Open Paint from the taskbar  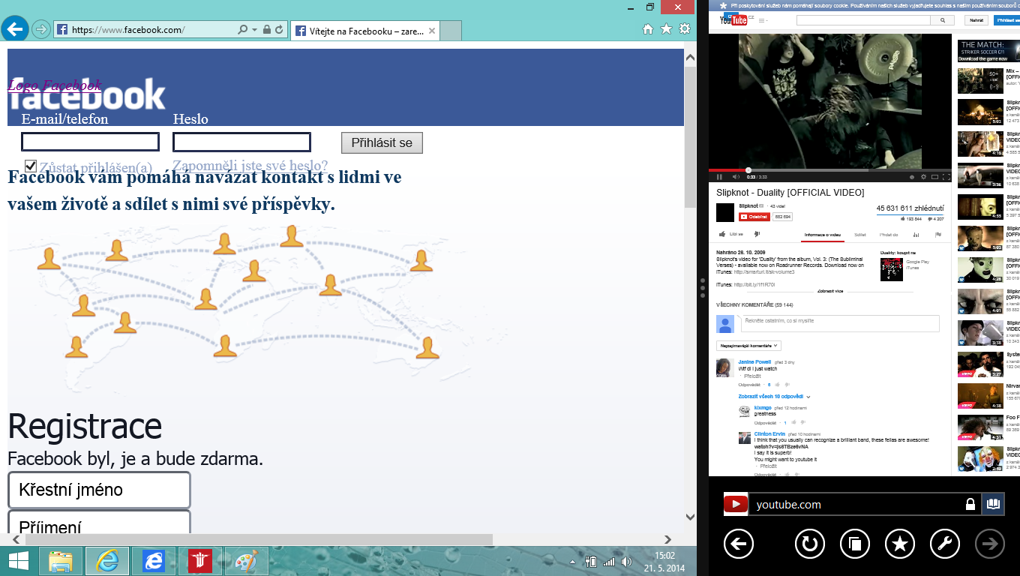pyautogui.click(x=246, y=561)
